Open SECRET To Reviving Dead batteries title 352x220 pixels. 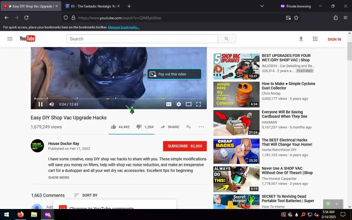(288, 199)
